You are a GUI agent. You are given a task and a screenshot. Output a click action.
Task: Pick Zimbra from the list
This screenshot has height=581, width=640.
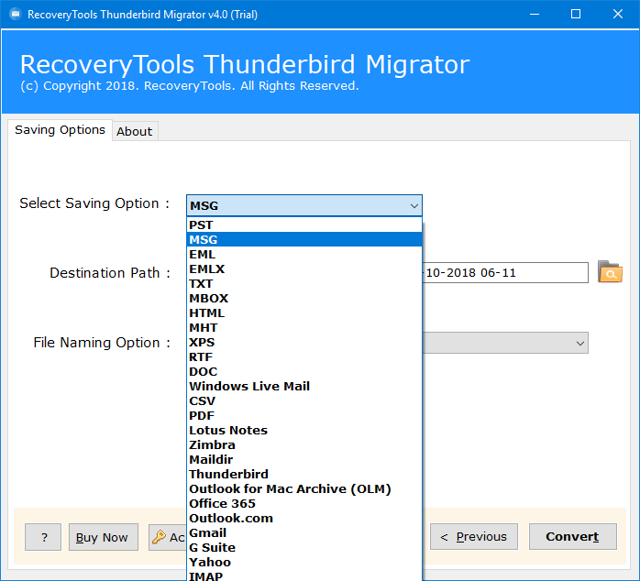[304, 445]
